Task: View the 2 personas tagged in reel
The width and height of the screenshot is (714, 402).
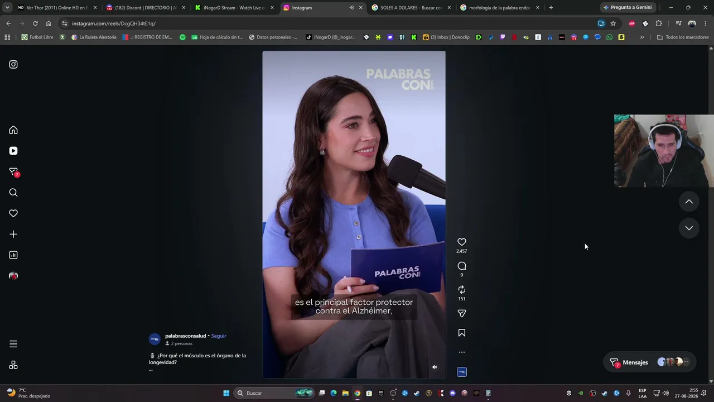Action: point(179,343)
